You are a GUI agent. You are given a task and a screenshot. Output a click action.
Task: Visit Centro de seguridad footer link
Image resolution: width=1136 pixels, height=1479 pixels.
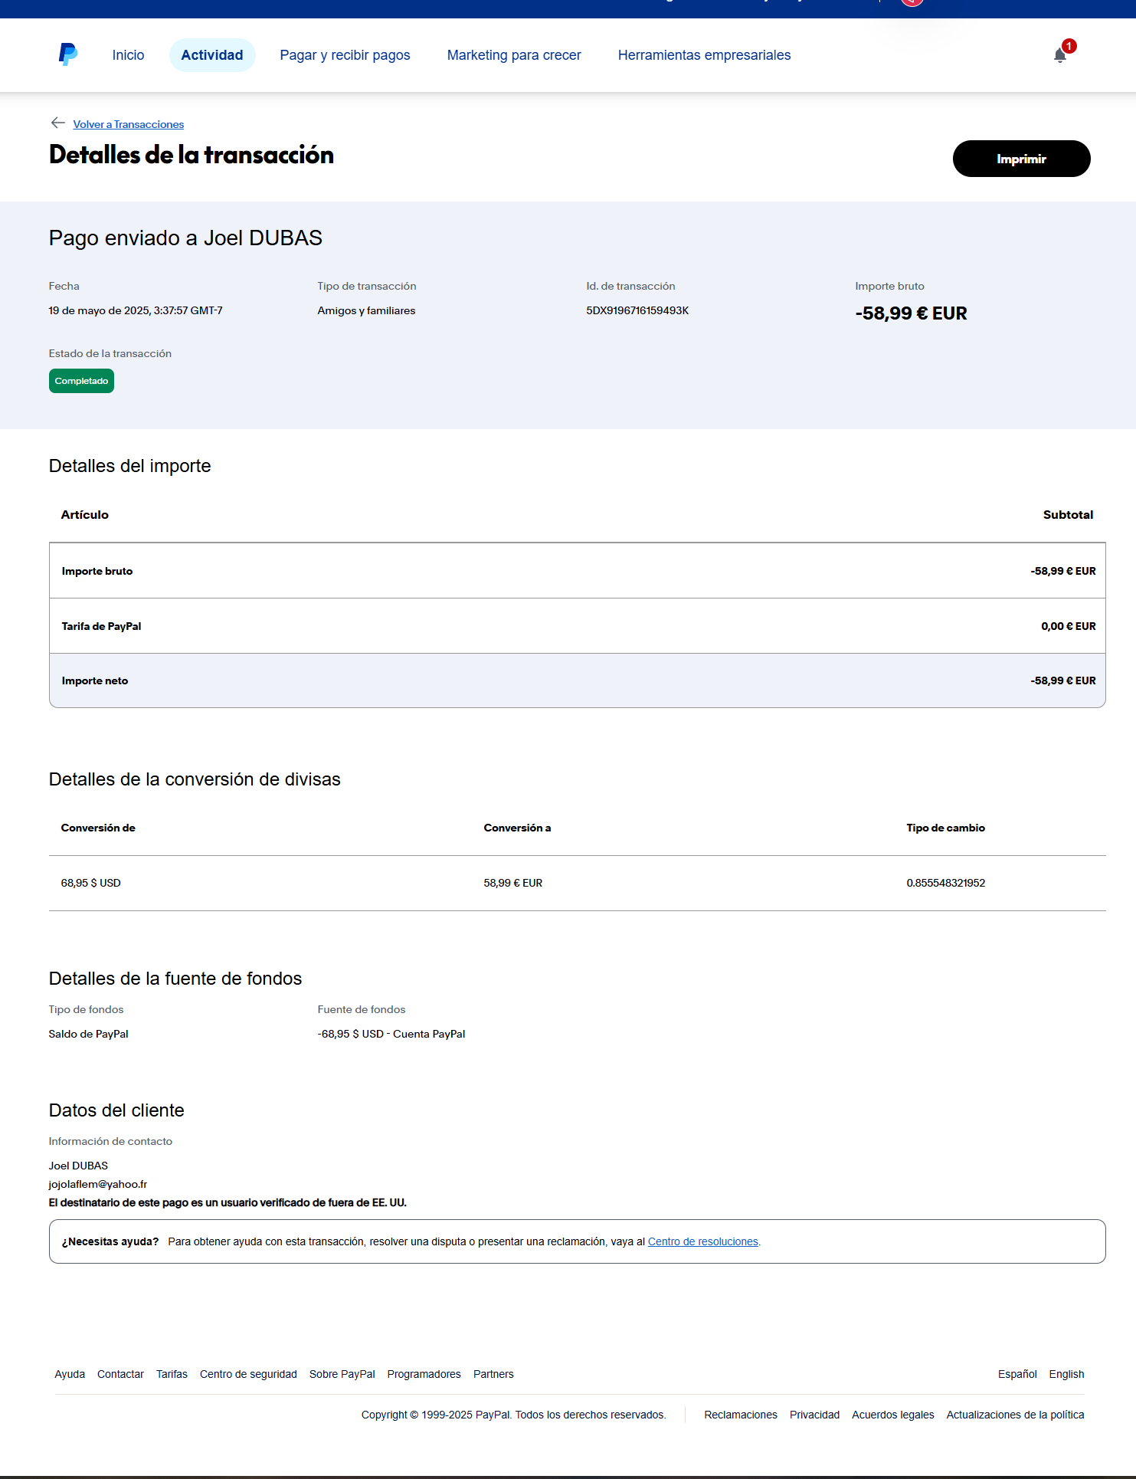[248, 1374]
